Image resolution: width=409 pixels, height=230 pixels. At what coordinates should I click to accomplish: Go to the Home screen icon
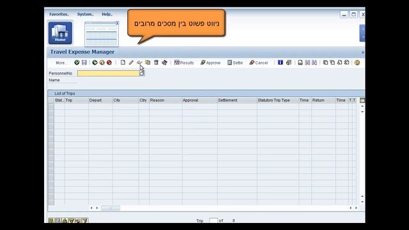point(60,33)
